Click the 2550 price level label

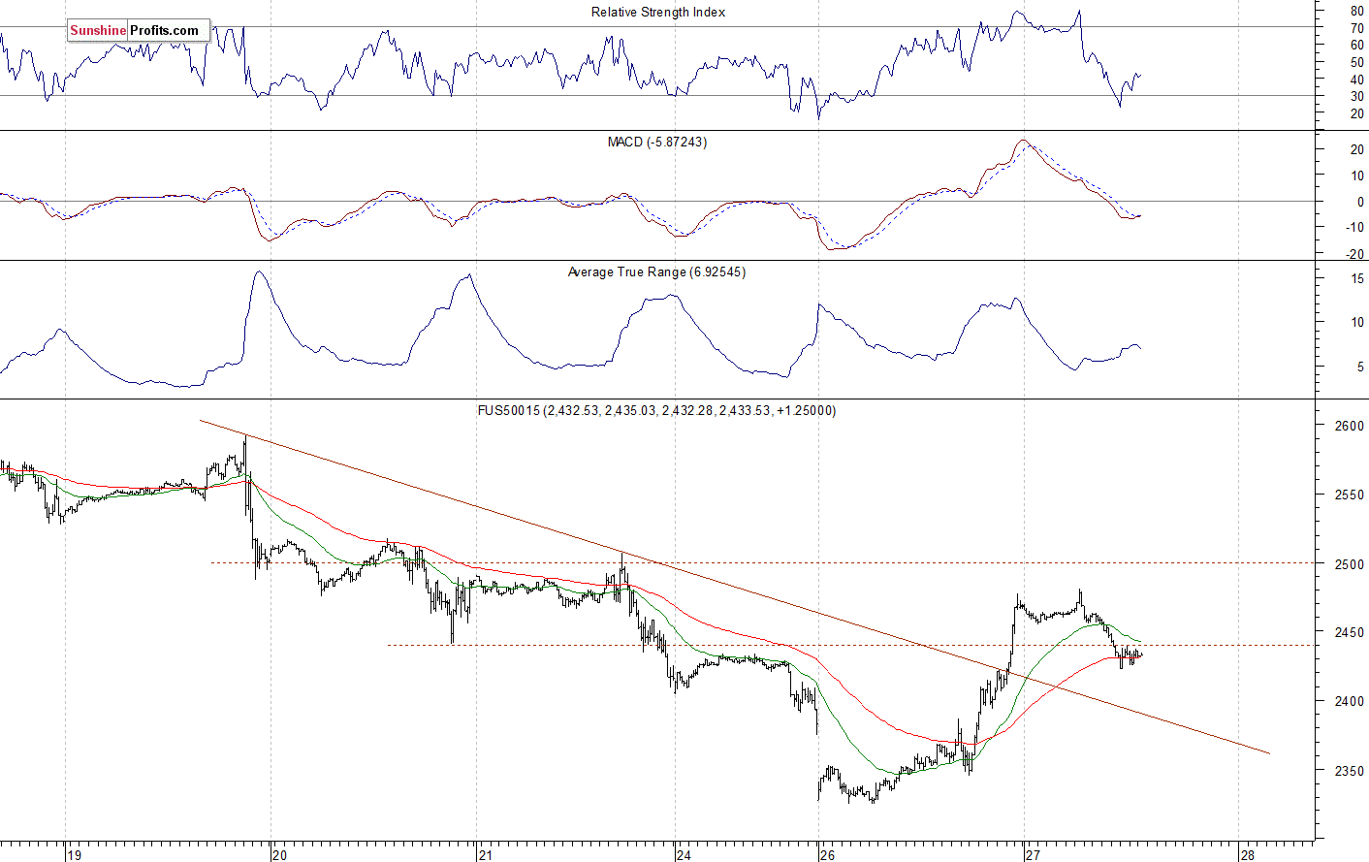tap(1349, 495)
